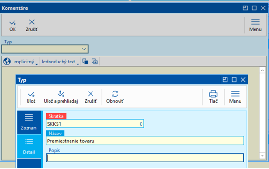Focus the Skratka field containing SKKS1
Image resolution: width=269 pixels, height=169 pixels.
click(95, 124)
